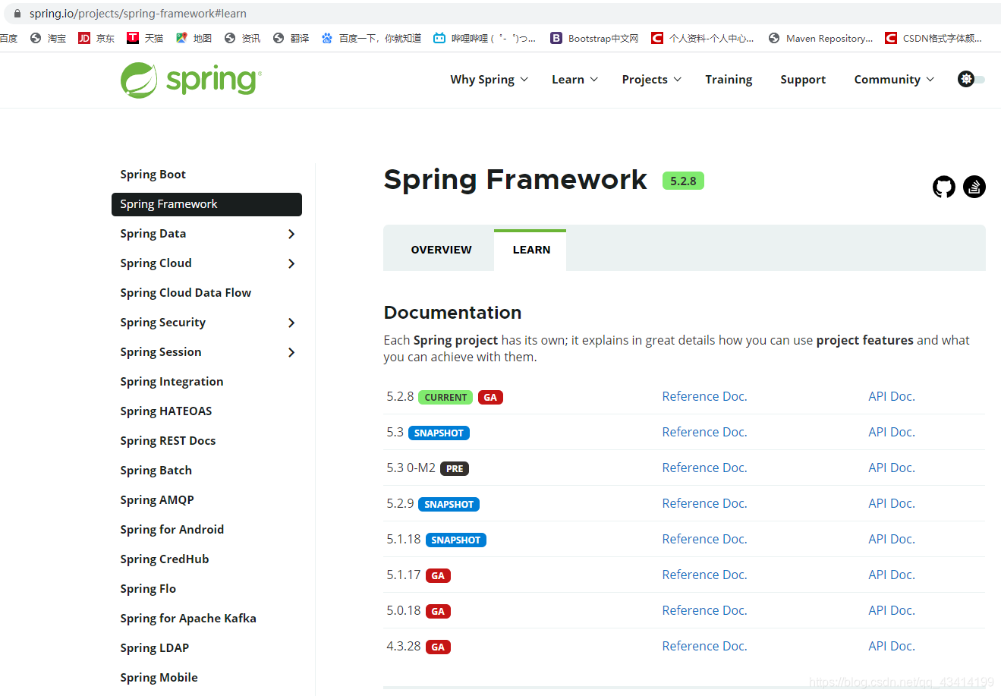Expand the Spring Data chevron

[x=291, y=234]
